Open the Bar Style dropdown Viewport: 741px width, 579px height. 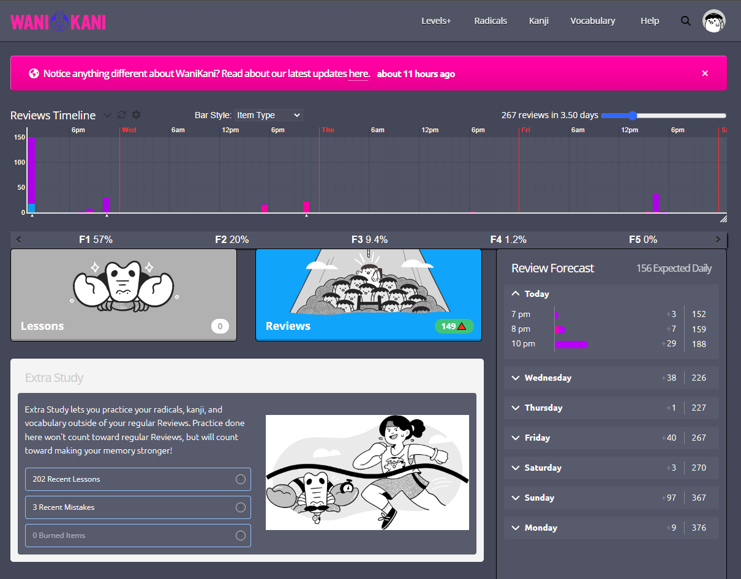coord(269,115)
